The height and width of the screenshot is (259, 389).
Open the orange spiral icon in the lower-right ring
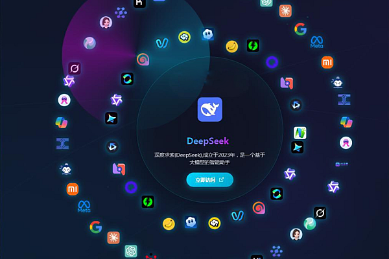tap(259, 208)
